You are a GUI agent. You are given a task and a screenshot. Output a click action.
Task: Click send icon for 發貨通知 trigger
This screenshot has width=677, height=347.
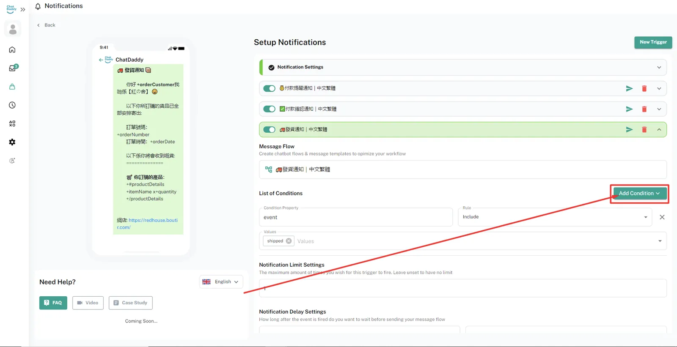click(x=629, y=130)
